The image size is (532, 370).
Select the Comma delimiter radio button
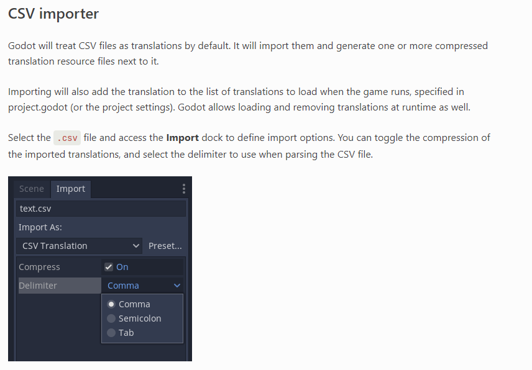pos(112,304)
